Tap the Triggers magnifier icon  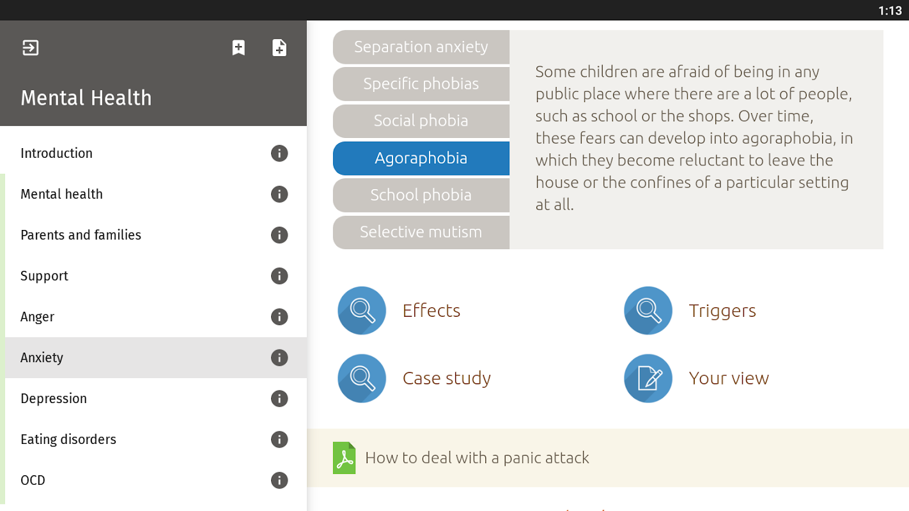tap(648, 310)
